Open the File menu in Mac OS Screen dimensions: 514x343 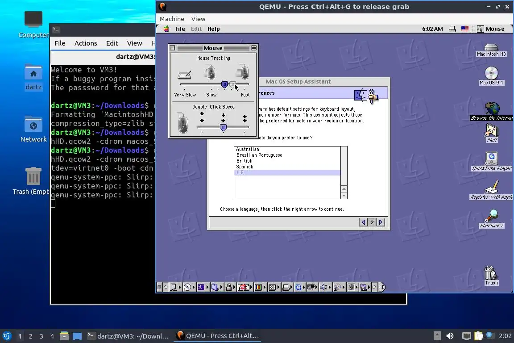point(180,29)
